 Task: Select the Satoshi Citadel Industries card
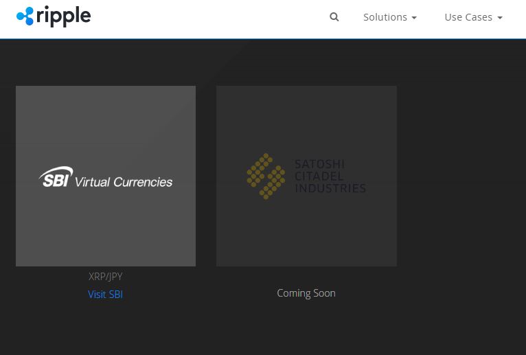click(x=306, y=176)
